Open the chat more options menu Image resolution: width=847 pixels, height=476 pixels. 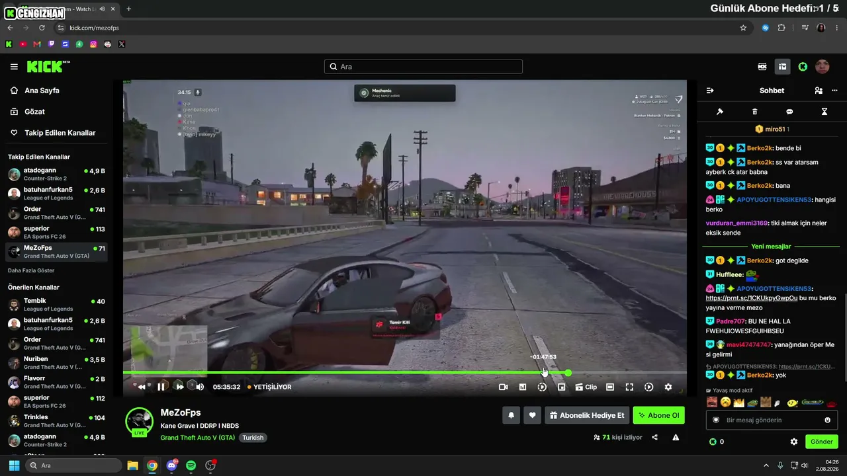(834, 91)
